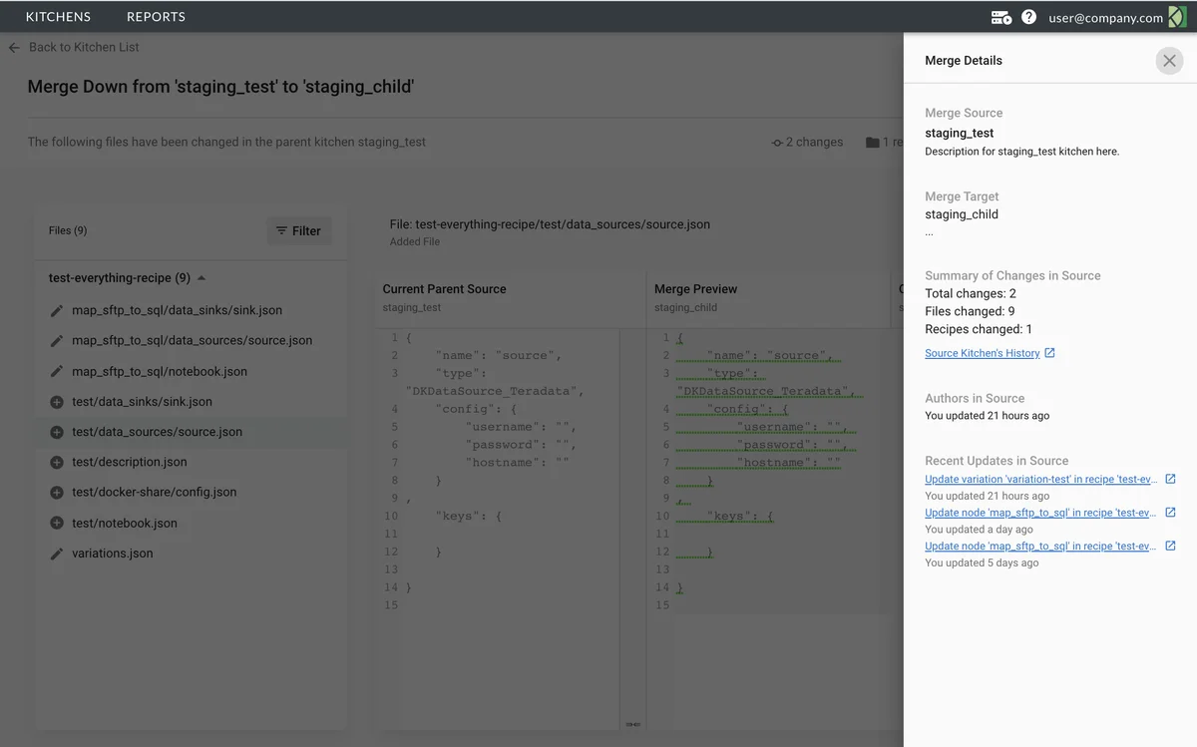Viewport: 1197px width, 747px height.
Task: Click the diff pane splitter handle at bottom
Action: pos(632,724)
